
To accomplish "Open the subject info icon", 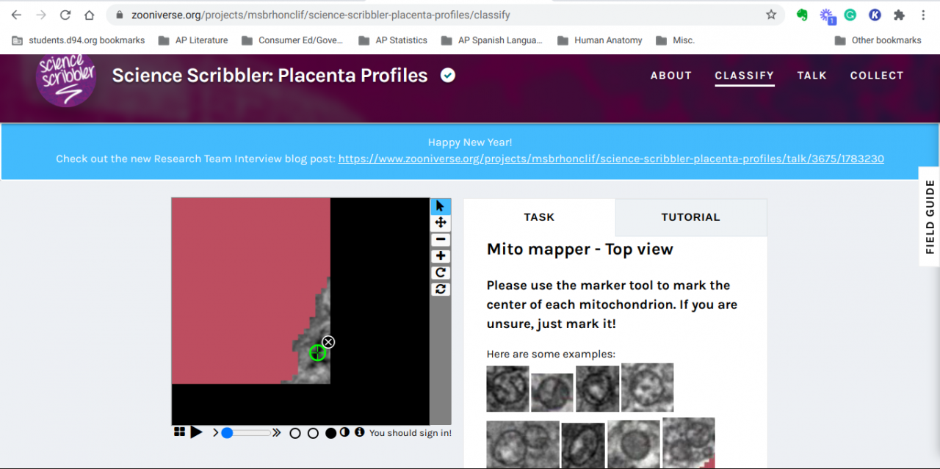I will (359, 432).
